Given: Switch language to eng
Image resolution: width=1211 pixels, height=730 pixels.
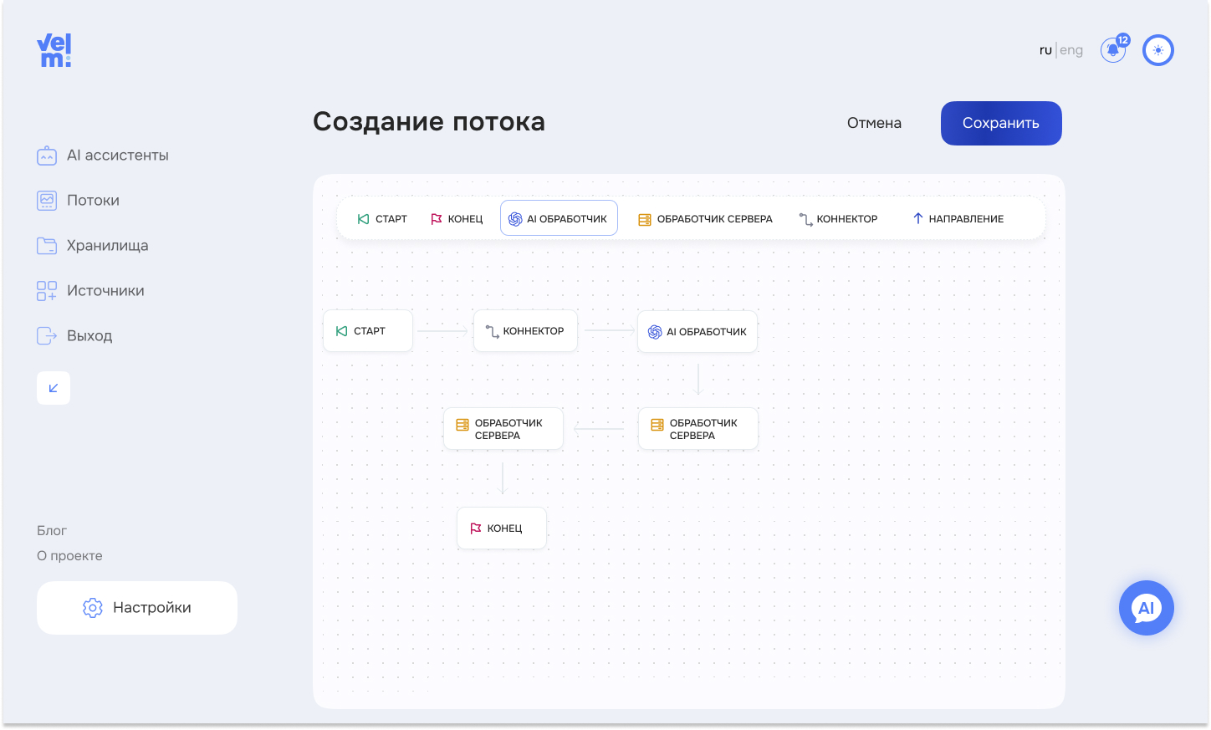Looking at the screenshot, I should point(1071,50).
